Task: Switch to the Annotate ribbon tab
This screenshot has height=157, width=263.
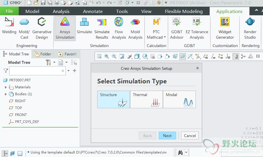Action: (x=93, y=11)
